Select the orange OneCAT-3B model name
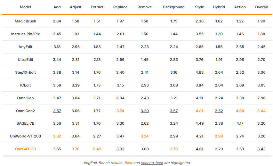This screenshot has height=166, width=273. [x=25, y=149]
